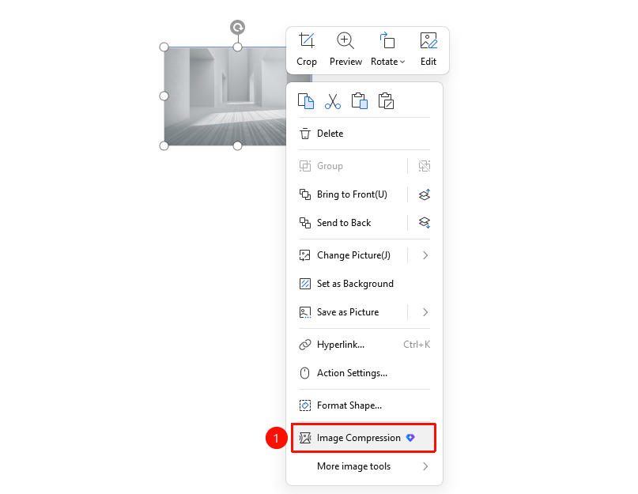Expand the Rotate dropdown arrow

click(402, 62)
